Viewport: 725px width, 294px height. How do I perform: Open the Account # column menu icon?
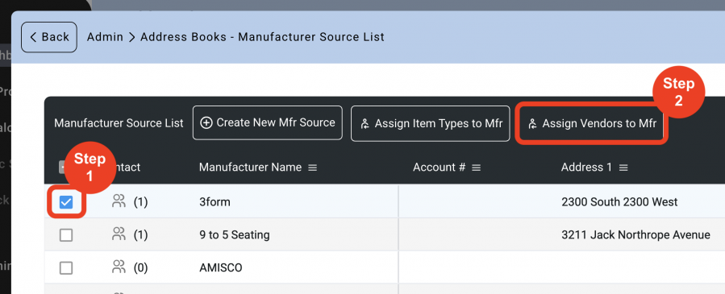(477, 168)
